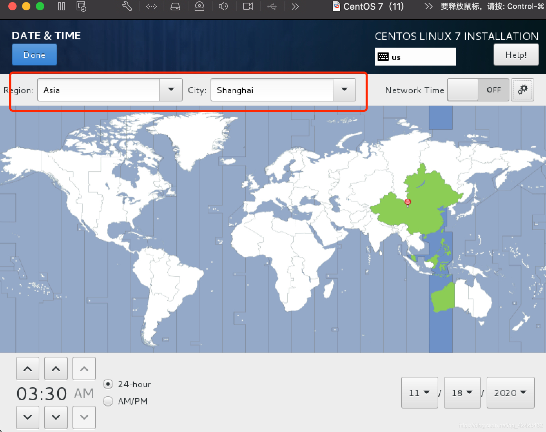Screen dimensions: 546x432
Task: Open the day dropdown showing 18
Action: coord(462,393)
